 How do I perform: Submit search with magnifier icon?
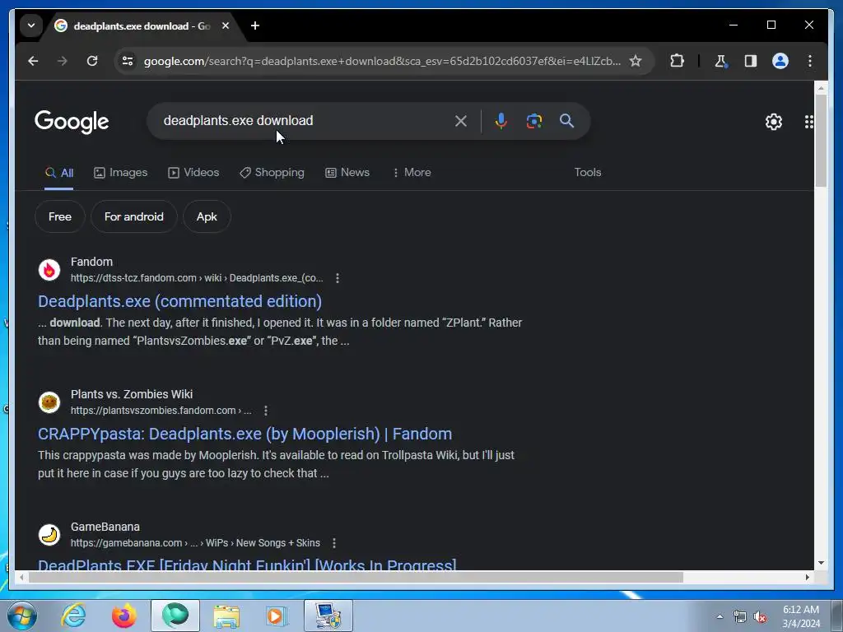(x=566, y=121)
